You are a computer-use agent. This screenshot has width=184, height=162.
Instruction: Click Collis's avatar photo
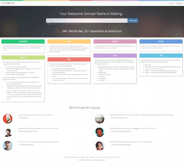click(8, 119)
